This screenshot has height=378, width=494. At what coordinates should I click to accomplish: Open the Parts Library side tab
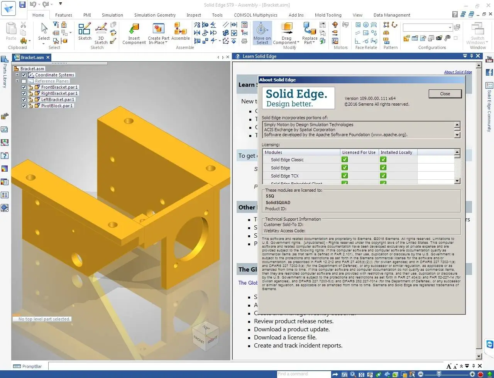pos(5,72)
